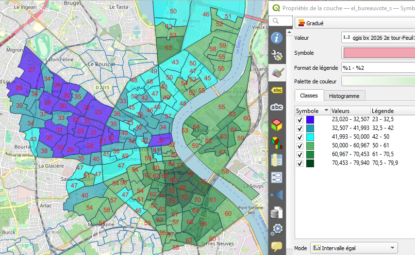Click the Symbole column sort arrow

[x=326, y=110]
